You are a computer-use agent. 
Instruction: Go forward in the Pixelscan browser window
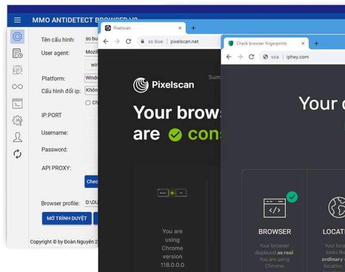pyautogui.click(x=117, y=41)
